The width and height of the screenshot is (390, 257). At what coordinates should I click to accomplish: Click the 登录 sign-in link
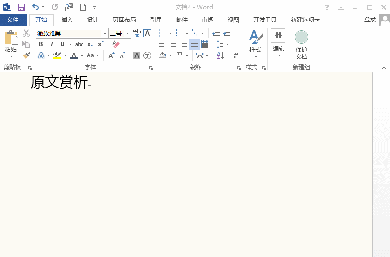(x=370, y=19)
